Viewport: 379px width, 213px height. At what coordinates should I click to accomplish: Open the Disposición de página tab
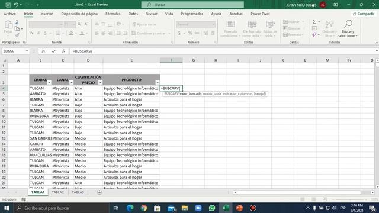click(79, 14)
